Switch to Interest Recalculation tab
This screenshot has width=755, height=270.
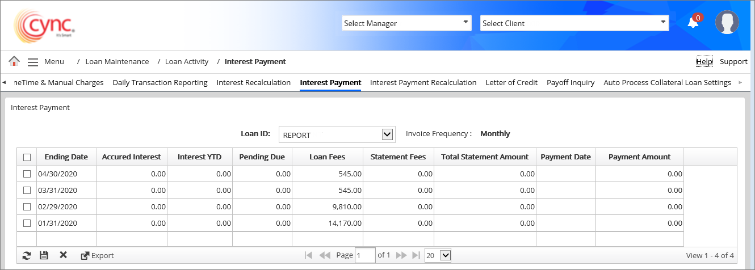253,82
